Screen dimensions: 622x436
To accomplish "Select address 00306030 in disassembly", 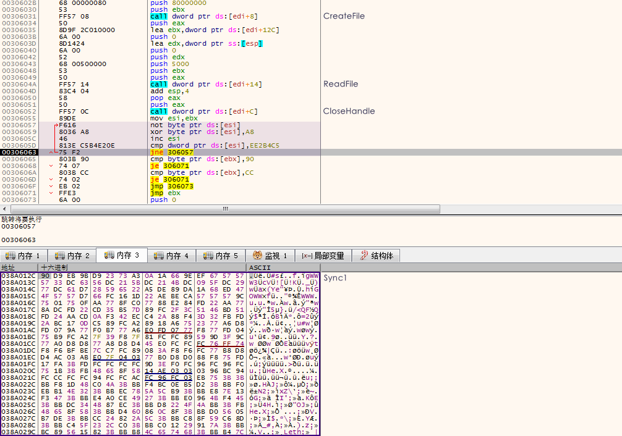I will (19, 9).
